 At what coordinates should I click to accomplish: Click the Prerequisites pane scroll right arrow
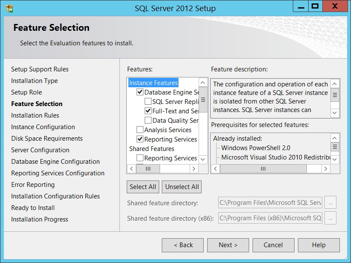click(326, 168)
